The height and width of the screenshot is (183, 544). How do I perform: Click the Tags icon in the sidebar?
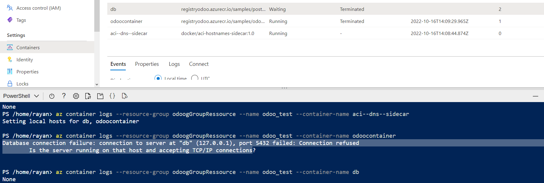click(x=10, y=20)
